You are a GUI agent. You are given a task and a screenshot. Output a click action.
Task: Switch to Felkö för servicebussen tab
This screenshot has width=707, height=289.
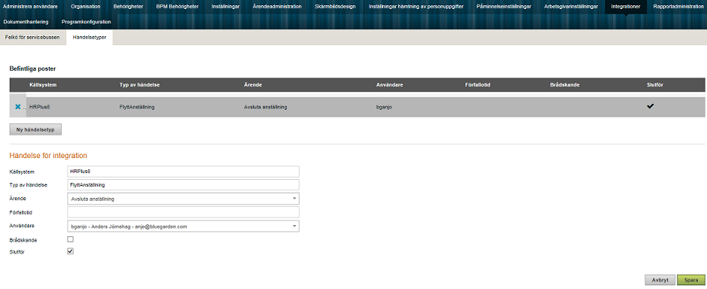(32, 38)
